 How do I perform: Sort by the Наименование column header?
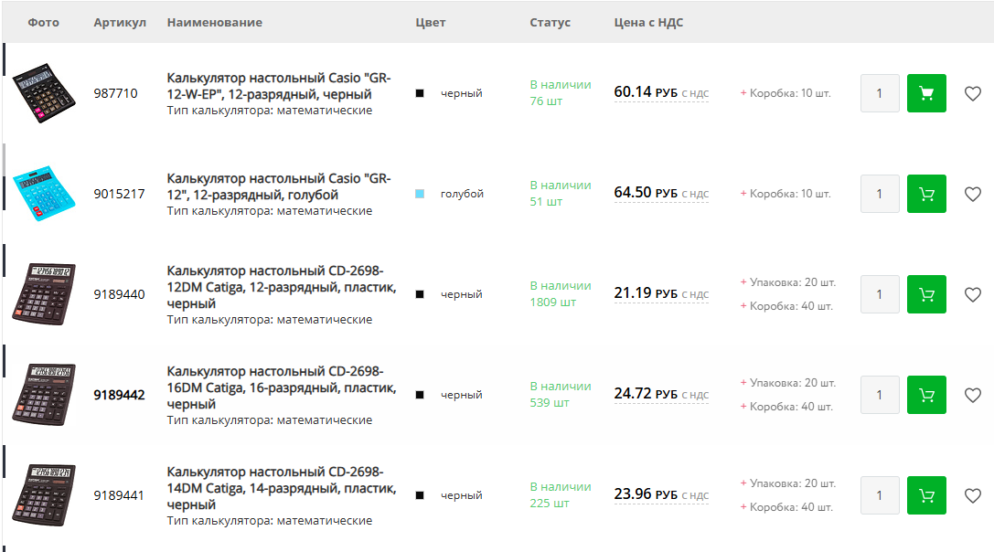coord(214,22)
